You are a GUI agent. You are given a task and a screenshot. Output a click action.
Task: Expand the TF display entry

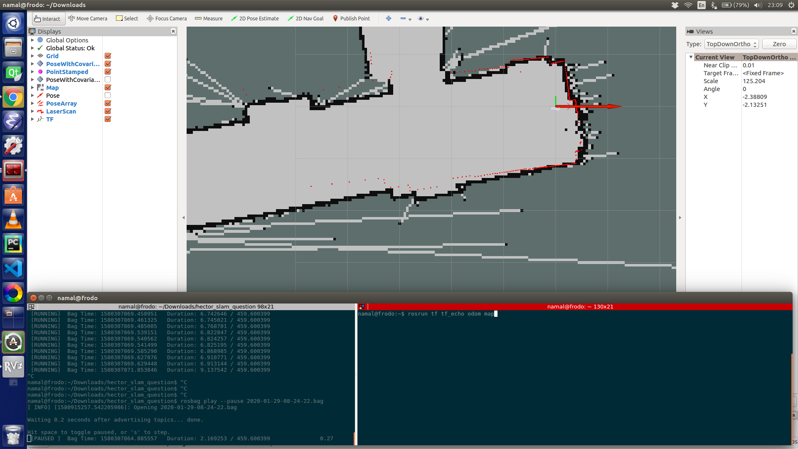[32, 119]
